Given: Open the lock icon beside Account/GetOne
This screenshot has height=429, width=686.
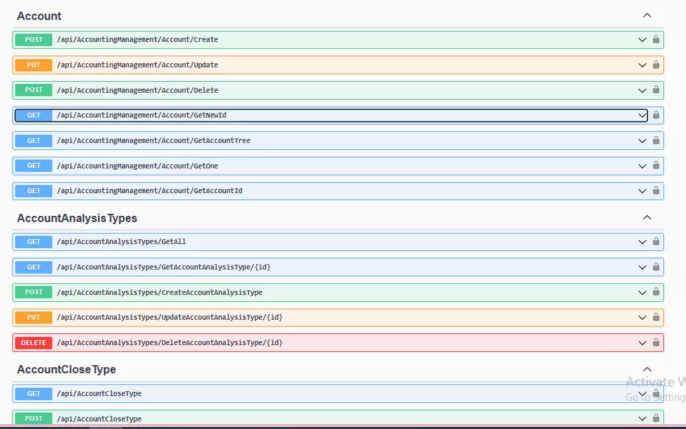Looking at the screenshot, I should (655, 165).
